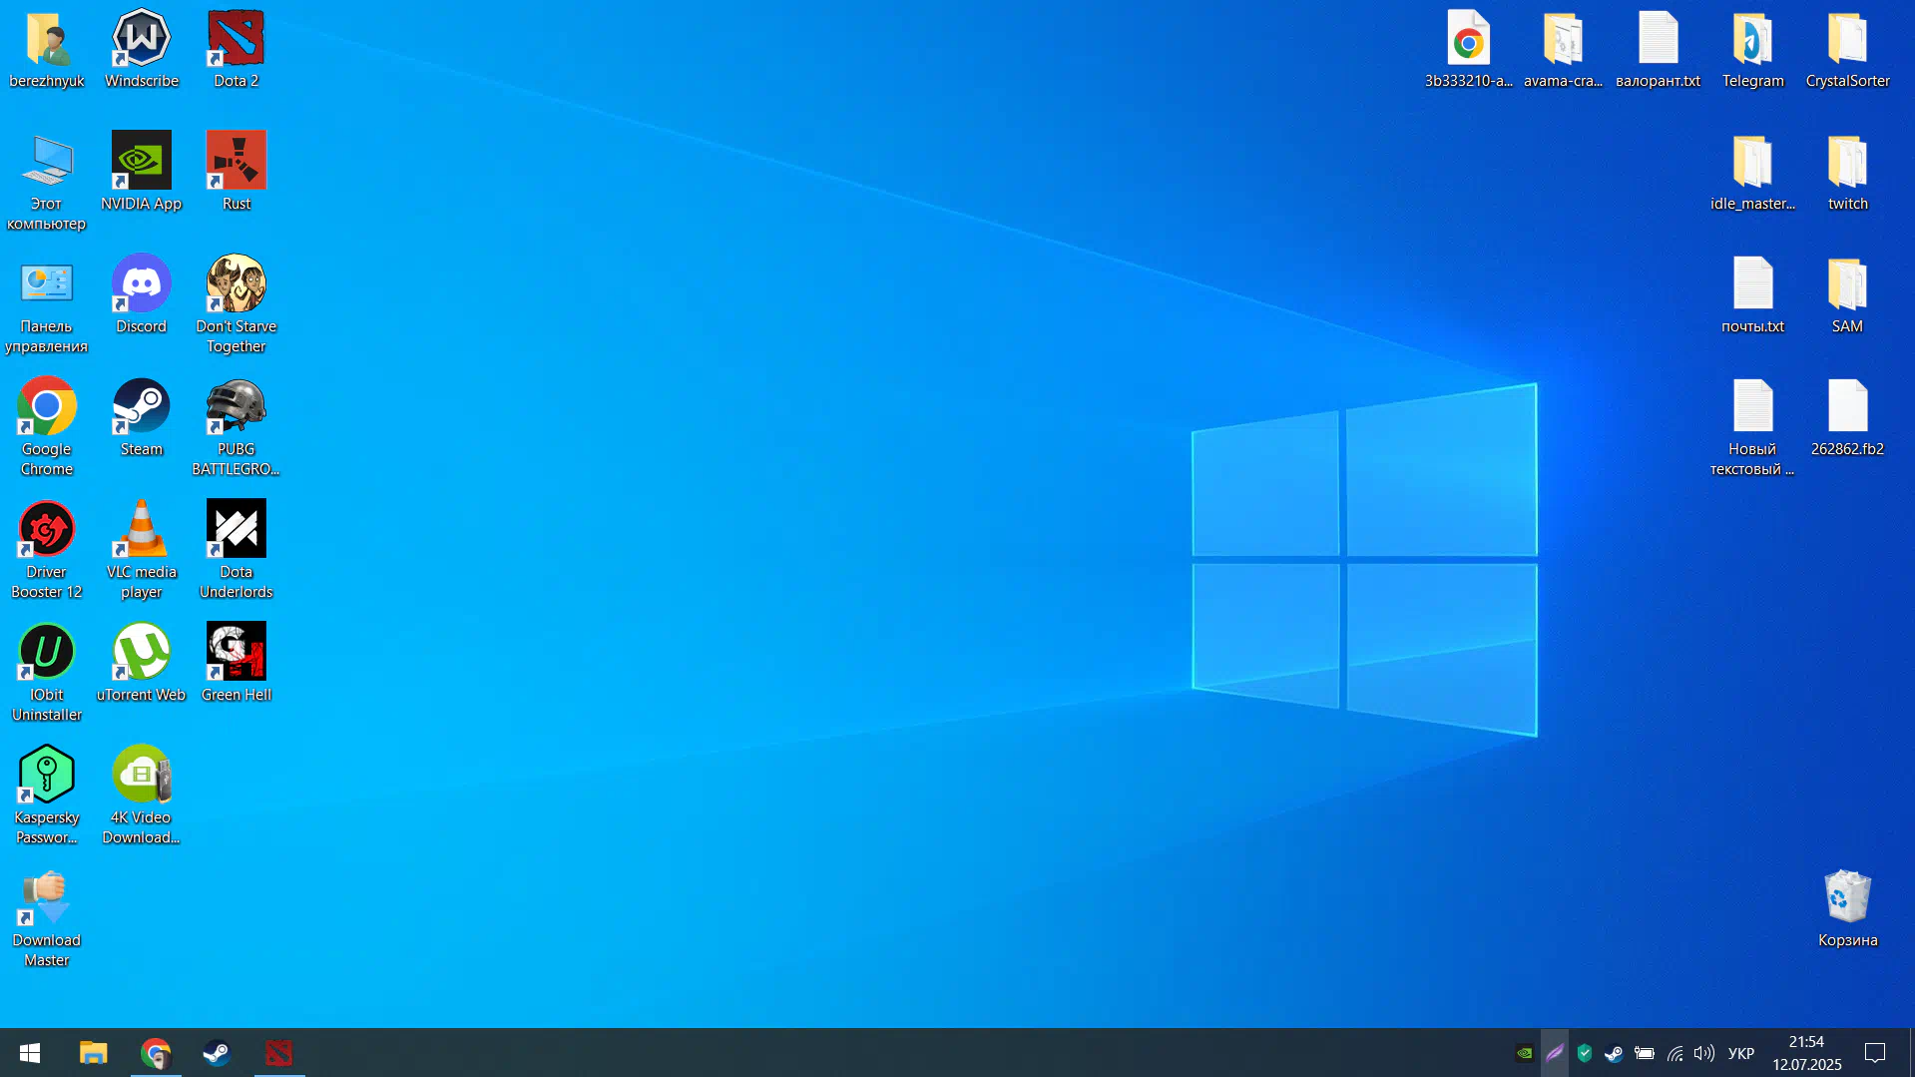Select the CrystalSorter folder

[1847, 49]
